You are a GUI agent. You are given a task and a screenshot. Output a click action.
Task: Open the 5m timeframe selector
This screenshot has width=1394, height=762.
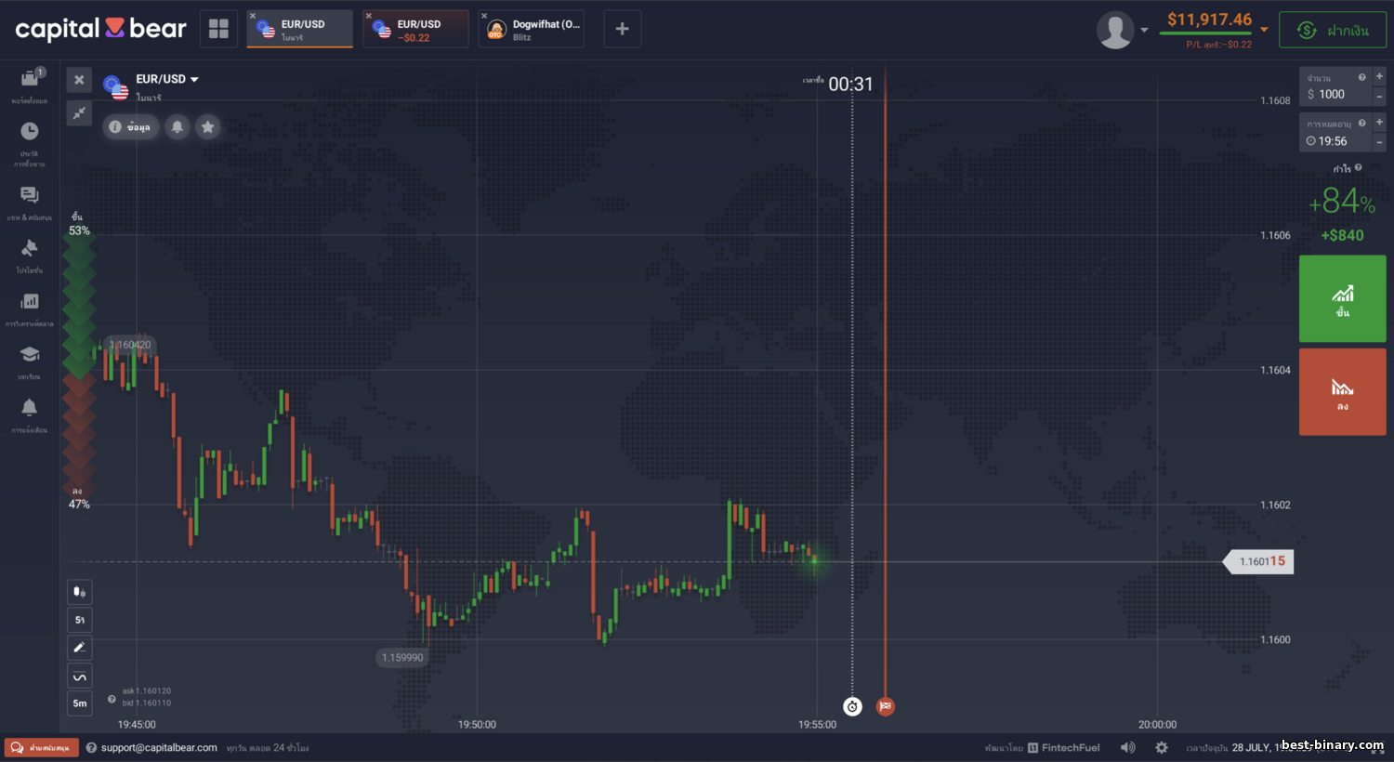(x=80, y=703)
